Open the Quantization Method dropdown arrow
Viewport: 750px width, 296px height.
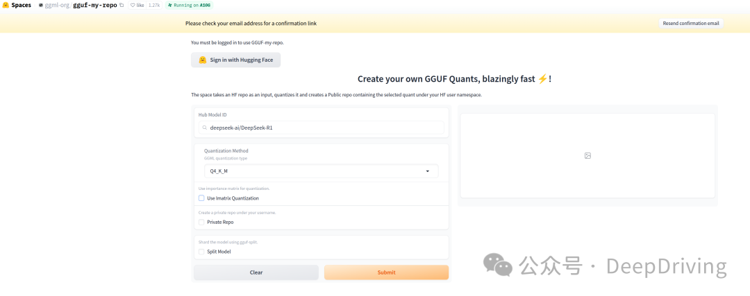point(427,171)
